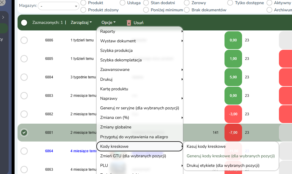Choose Szybka produkcja from the menu
Viewport: 292px width, 174px height.
(116, 50)
